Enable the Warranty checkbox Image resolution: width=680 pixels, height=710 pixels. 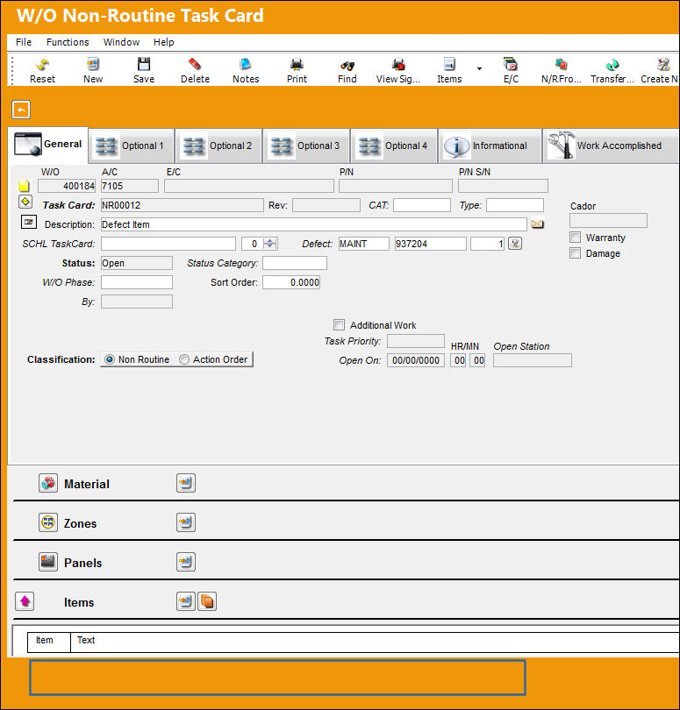576,238
